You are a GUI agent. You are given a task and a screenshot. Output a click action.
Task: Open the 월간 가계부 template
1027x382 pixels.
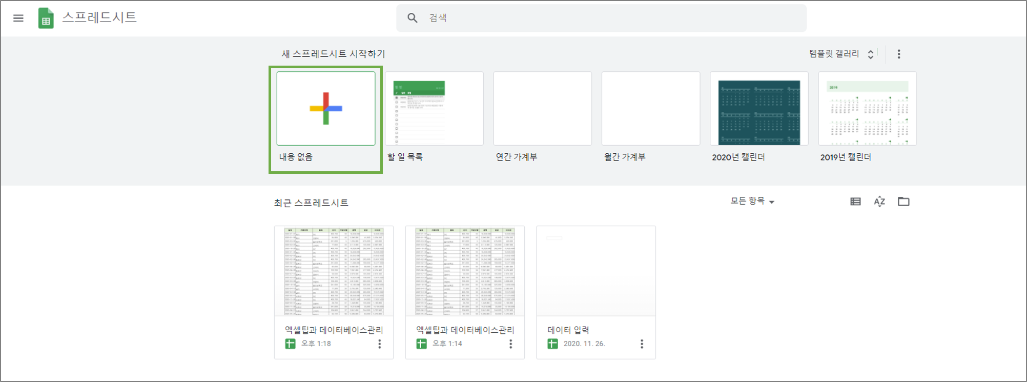651,108
